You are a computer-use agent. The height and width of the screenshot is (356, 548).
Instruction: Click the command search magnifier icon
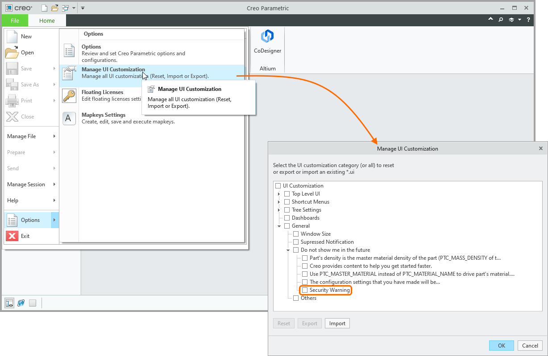pyautogui.click(x=501, y=20)
